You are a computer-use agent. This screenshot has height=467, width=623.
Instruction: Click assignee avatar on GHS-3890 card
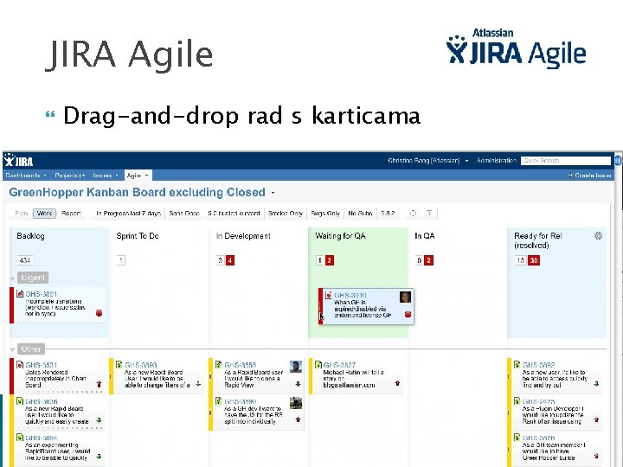click(x=296, y=403)
